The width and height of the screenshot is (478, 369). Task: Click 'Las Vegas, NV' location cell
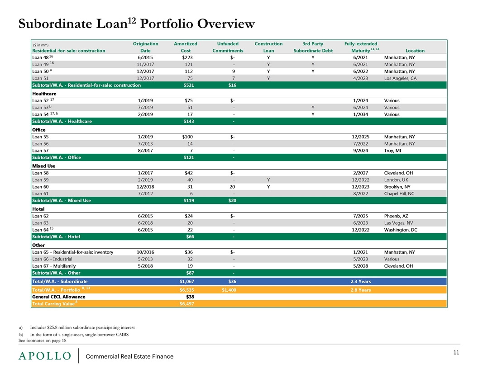398,223
